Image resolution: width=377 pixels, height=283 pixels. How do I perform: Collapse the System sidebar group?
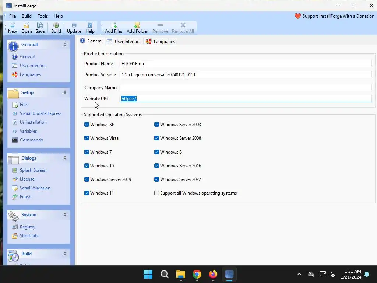coord(65,215)
